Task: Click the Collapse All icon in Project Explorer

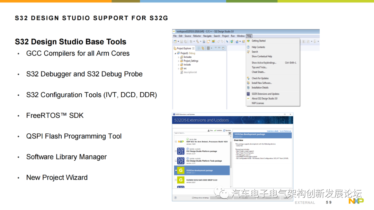Action: point(199,48)
